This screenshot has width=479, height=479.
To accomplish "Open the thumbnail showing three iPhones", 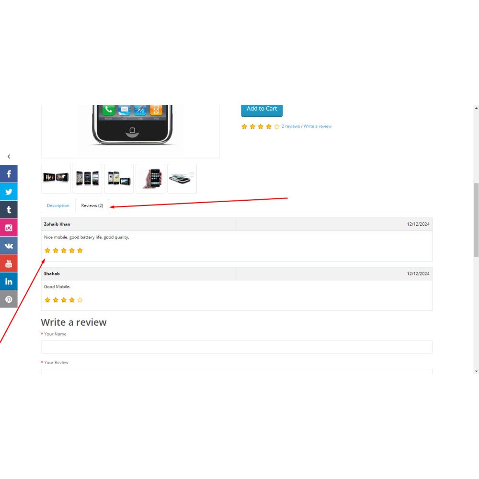I will pyautogui.click(x=87, y=179).
